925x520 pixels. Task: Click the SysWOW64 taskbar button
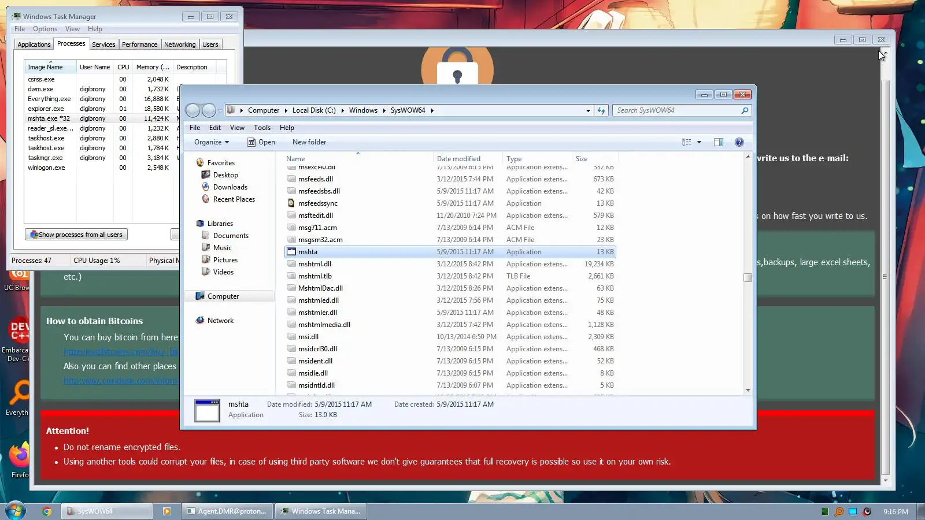[x=108, y=511]
